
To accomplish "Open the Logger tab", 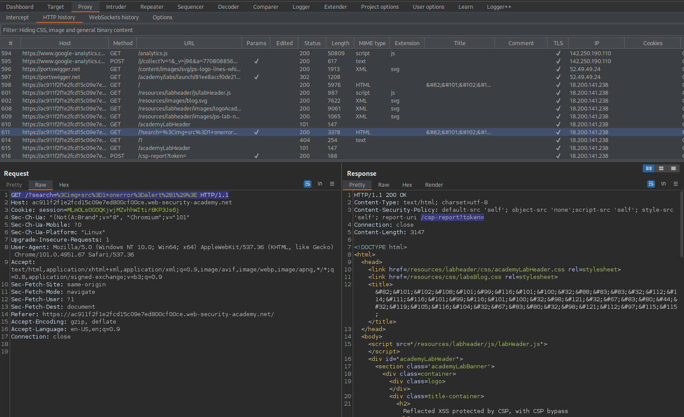I will tap(301, 7).
